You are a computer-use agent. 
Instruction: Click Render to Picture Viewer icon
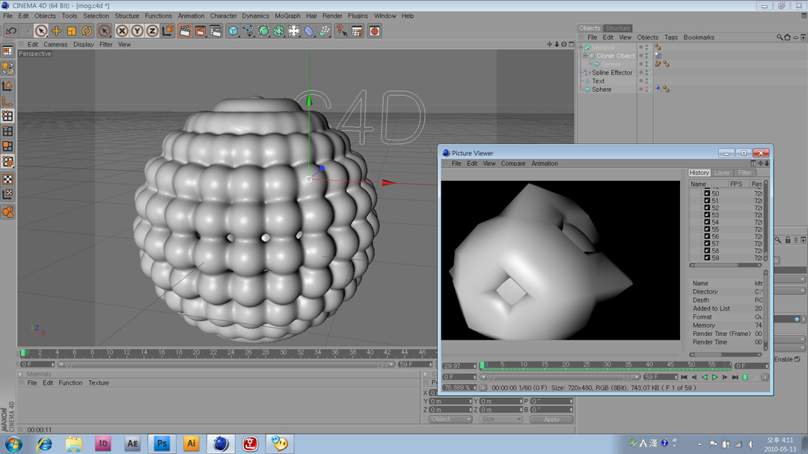pyautogui.click(x=201, y=31)
